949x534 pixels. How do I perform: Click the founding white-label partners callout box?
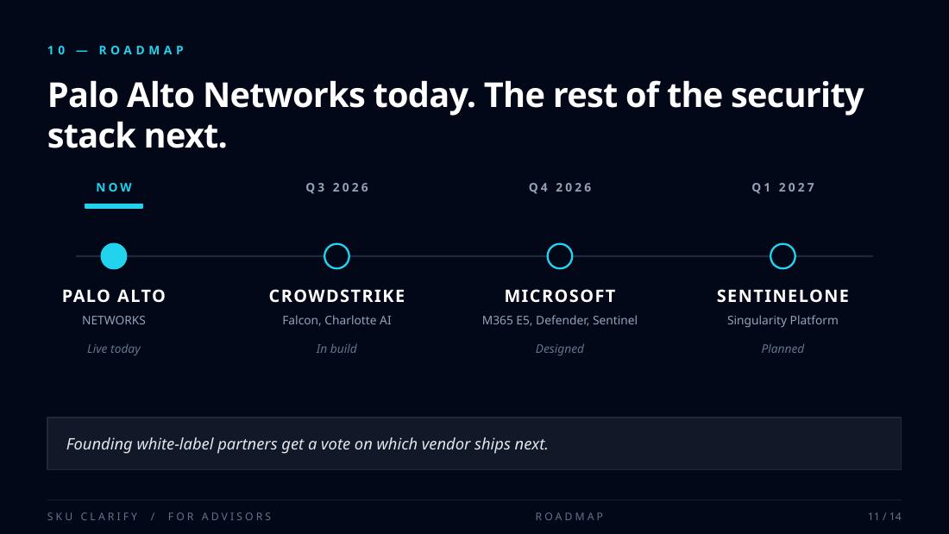coord(474,444)
